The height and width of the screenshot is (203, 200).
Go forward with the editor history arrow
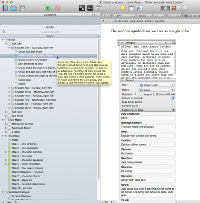pyautogui.click(x=109, y=21)
